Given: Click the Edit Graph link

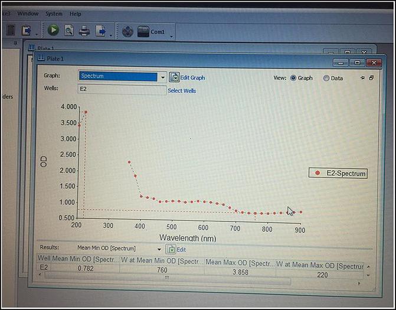Looking at the screenshot, I should [192, 77].
